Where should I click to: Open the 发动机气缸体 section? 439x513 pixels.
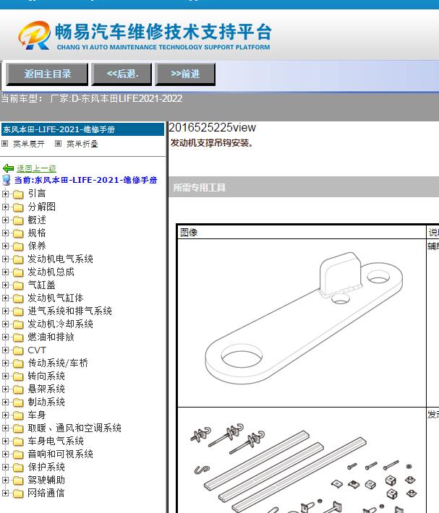pyautogui.click(x=56, y=298)
